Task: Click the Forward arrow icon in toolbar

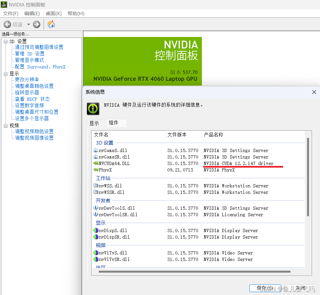Action: pyautogui.click(x=37, y=25)
